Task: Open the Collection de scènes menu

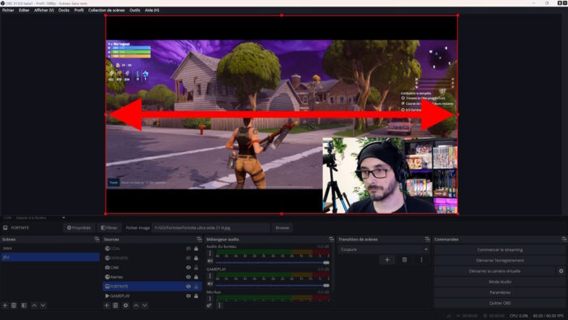Action: click(106, 10)
